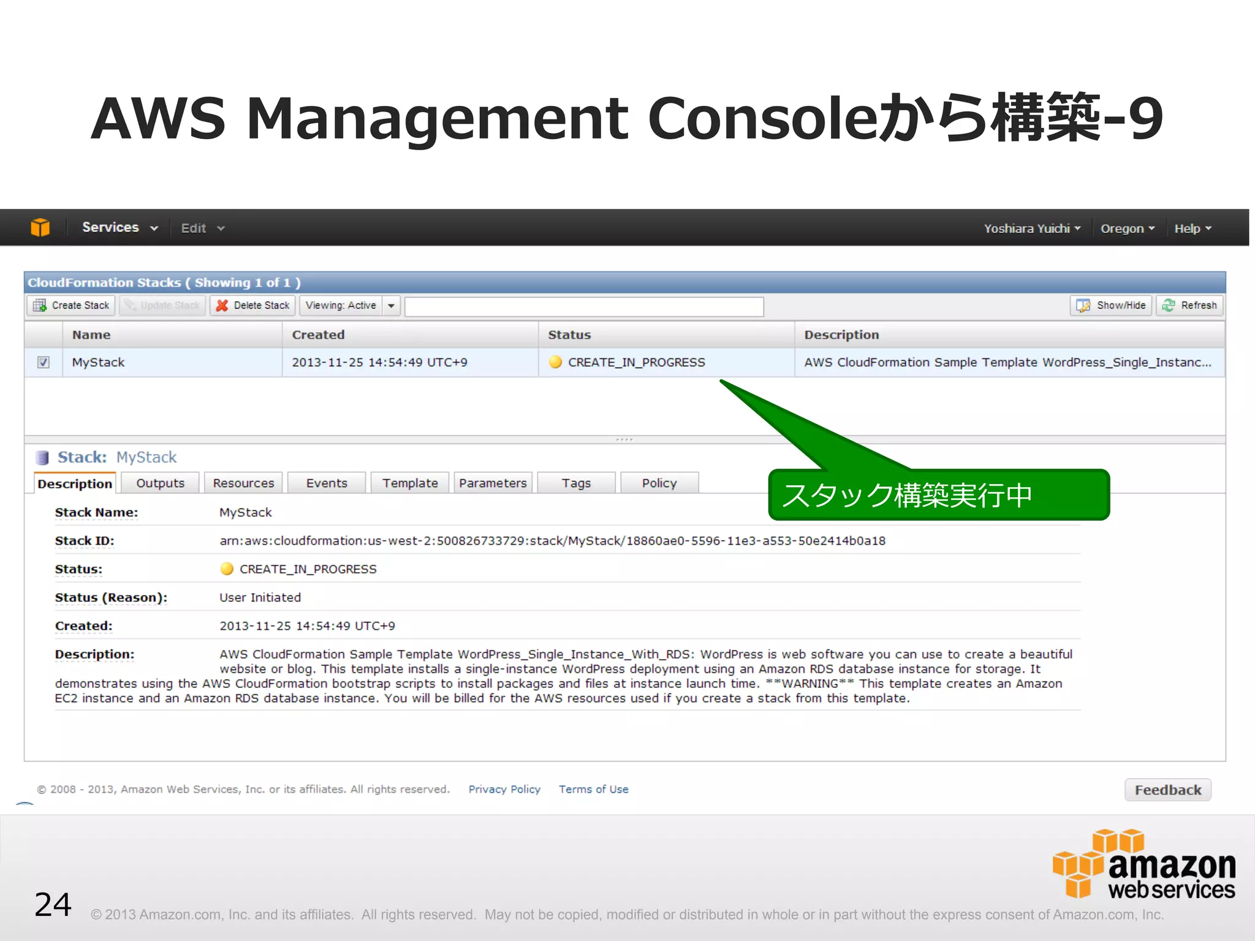Open the Viewing: Active filter dropdown arrow
The width and height of the screenshot is (1255, 941).
coord(391,305)
